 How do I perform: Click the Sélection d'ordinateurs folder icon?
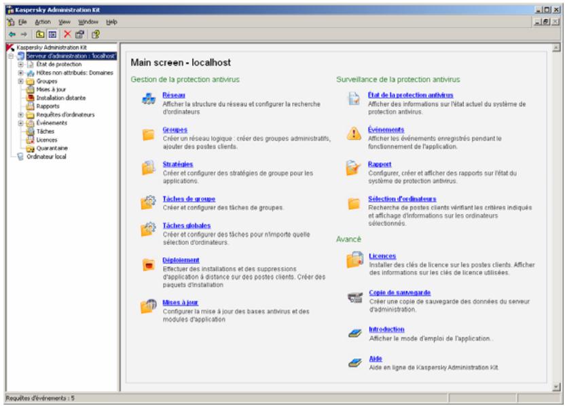[354, 204]
